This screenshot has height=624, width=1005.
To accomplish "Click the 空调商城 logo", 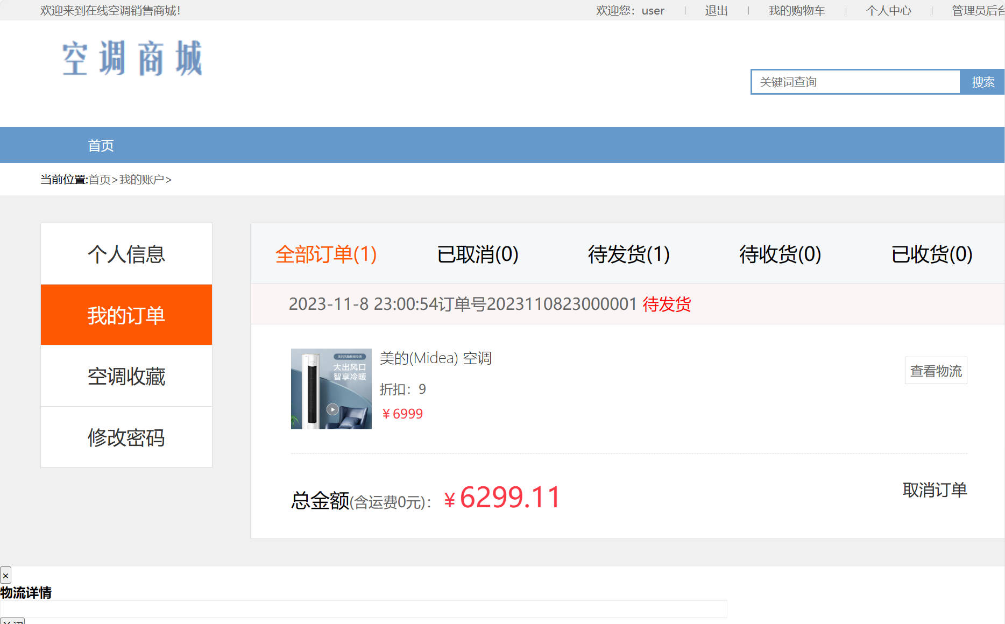I will 132,58.
